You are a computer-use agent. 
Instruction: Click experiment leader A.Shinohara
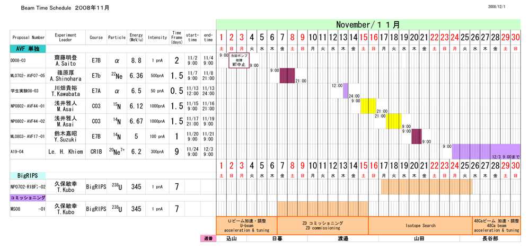pos(66,76)
